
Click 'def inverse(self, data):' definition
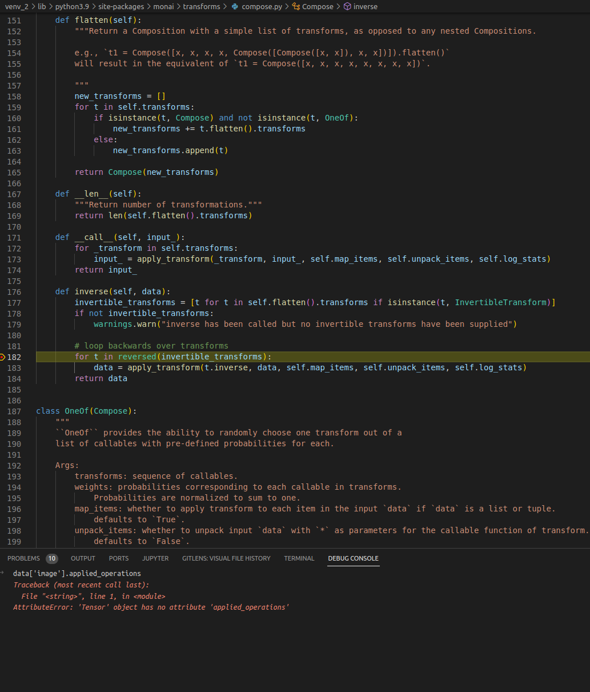coord(113,291)
